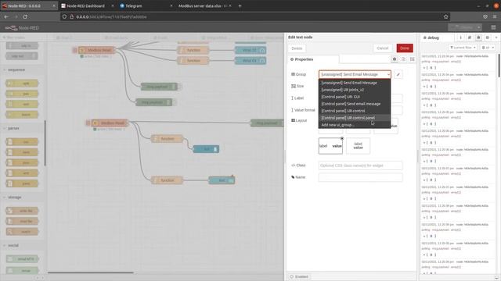The width and height of the screenshot is (501, 281).
Task: Open the Group dropdown combo box
Action: pyautogui.click(x=355, y=75)
